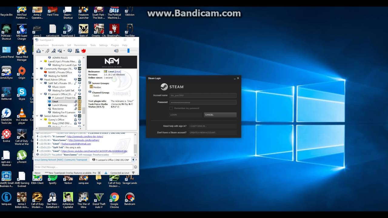Open the Hard Time desktop icon
The width and height of the screenshot is (388, 218).
point(53,12)
